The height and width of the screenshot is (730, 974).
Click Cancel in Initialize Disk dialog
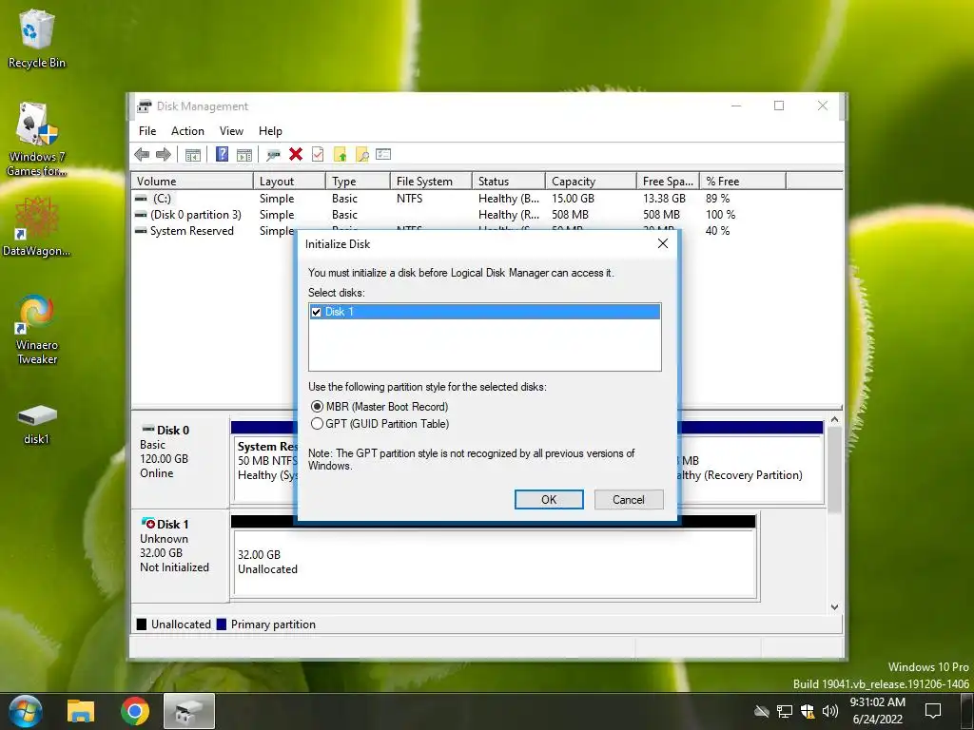(x=629, y=500)
